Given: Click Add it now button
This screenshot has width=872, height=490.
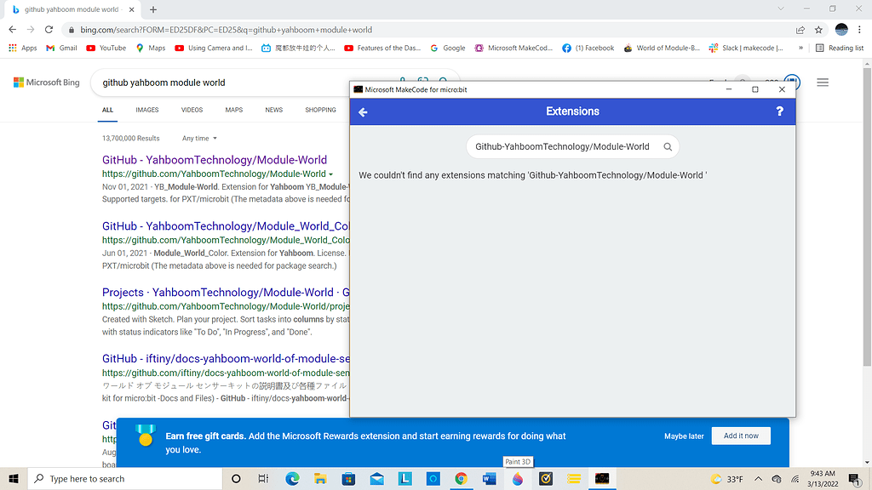Looking at the screenshot, I should point(741,436).
